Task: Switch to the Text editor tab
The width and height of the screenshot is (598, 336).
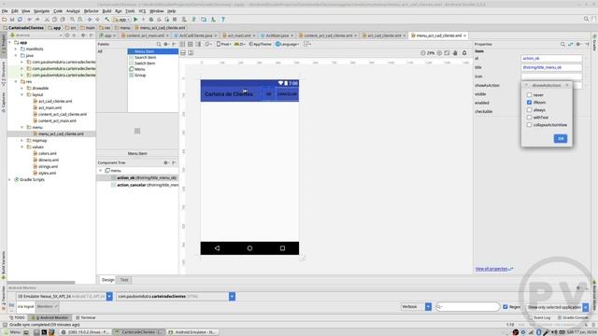Action: coord(124,280)
